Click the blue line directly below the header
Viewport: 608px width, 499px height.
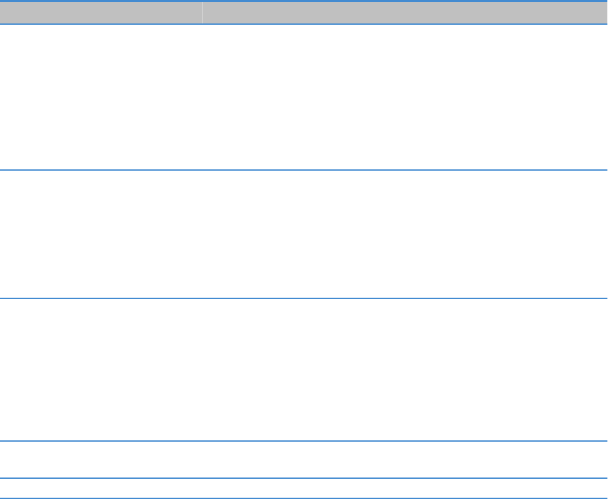[304, 24]
